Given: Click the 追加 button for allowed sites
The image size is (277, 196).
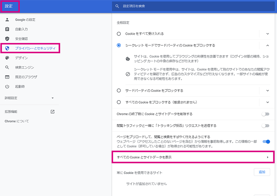Looking at the screenshot, I should tap(262, 172).
